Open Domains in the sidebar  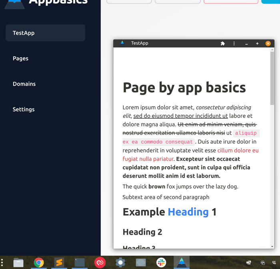point(24,84)
